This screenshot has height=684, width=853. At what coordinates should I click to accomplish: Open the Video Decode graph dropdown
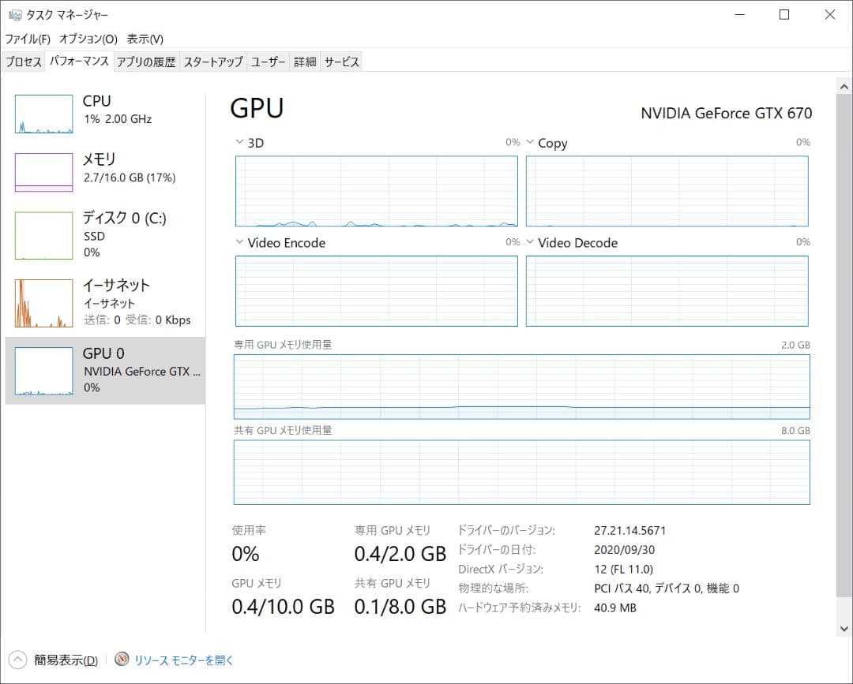point(528,243)
